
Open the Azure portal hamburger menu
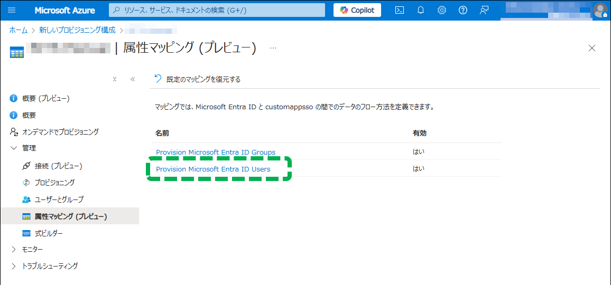[x=12, y=11]
